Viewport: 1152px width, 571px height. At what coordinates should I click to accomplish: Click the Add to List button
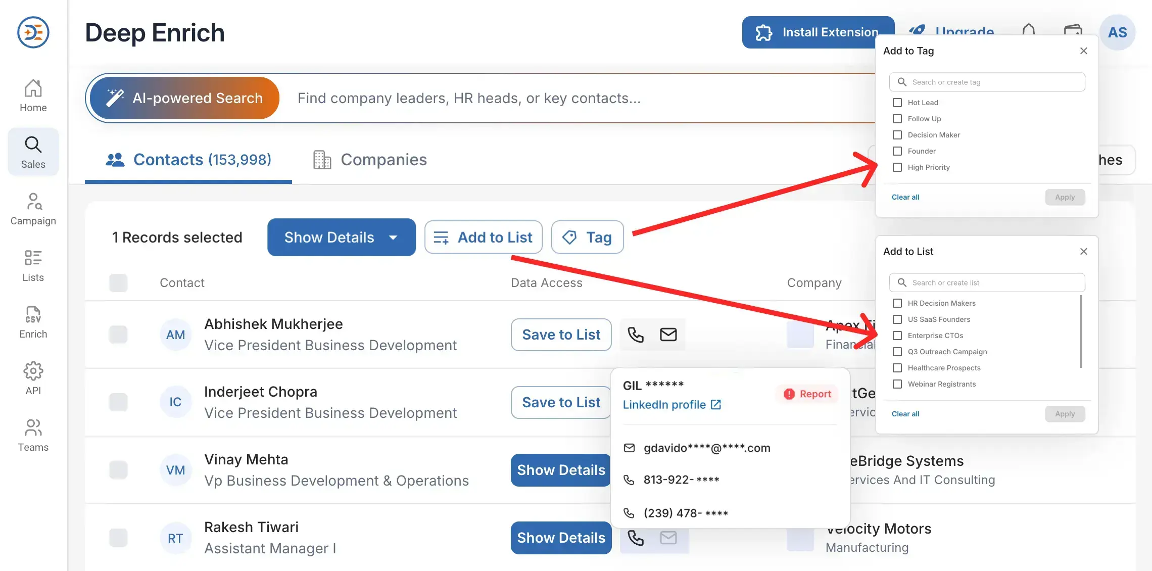(x=484, y=237)
